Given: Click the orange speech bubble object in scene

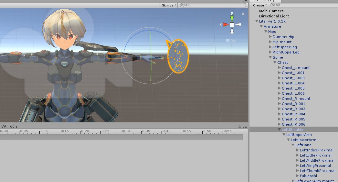Looking at the screenshot, I should coord(178,56).
